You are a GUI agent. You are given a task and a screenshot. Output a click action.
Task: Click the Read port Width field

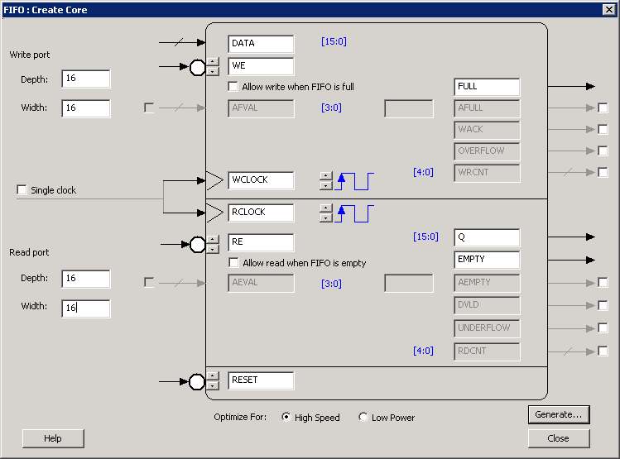pyautogui.click(x=86, y=308)
